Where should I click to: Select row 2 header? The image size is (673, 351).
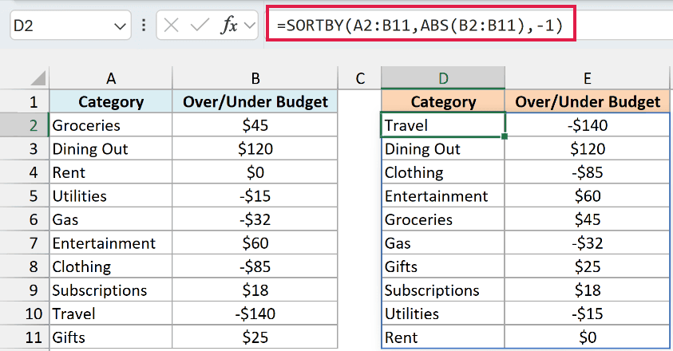25,125
